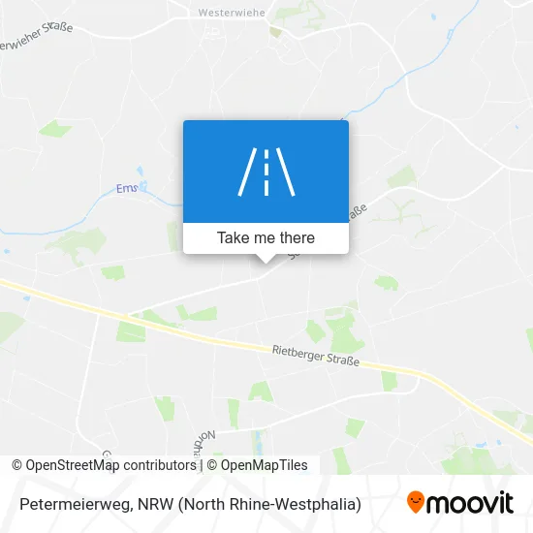Click the Ems river label
Viewport: 533px width, 533px height.
[x=126, y=188]
